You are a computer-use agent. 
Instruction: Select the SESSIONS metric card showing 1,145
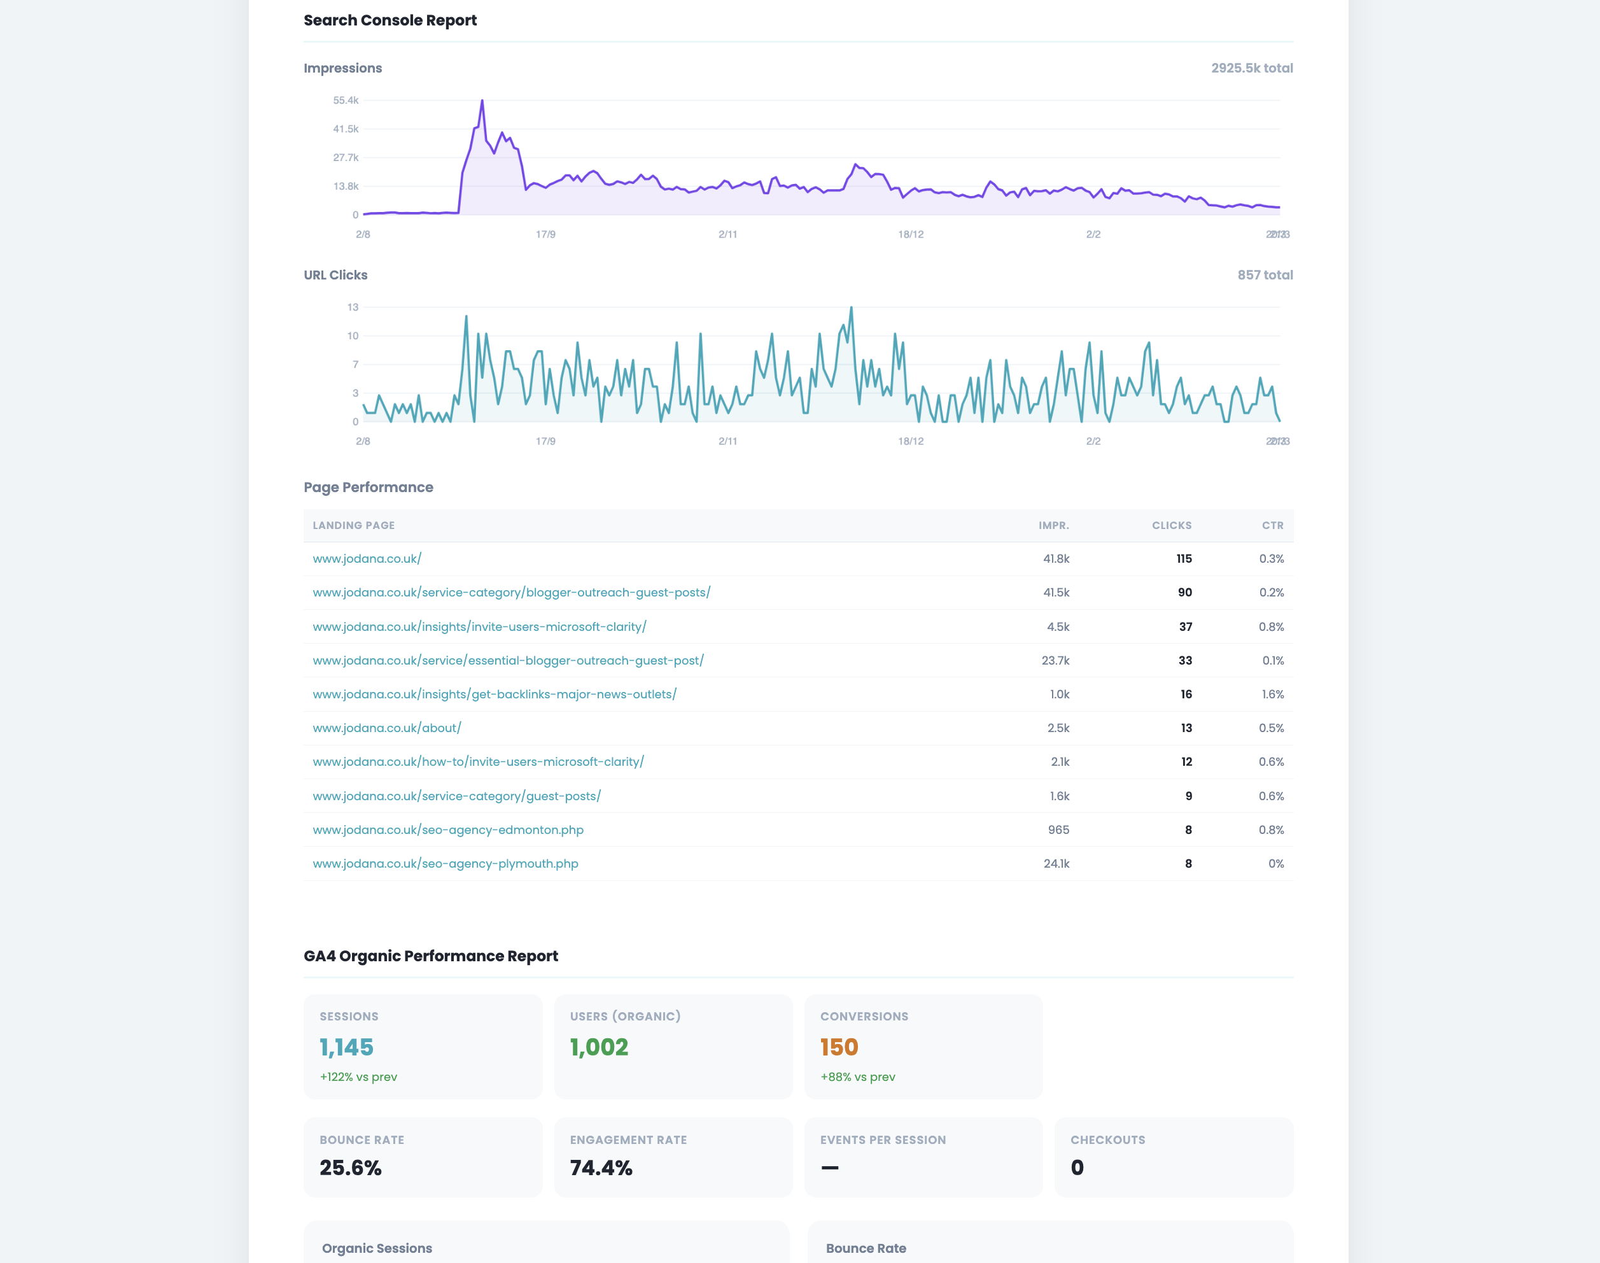click(422, 1047)
